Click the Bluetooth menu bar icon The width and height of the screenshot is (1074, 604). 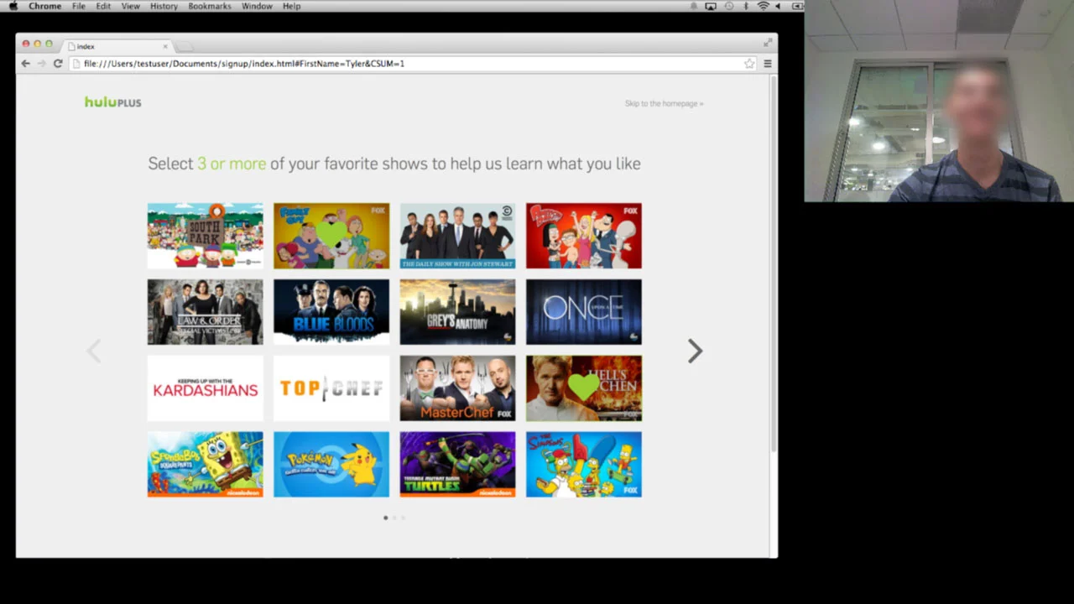click(x=746, y=6)
